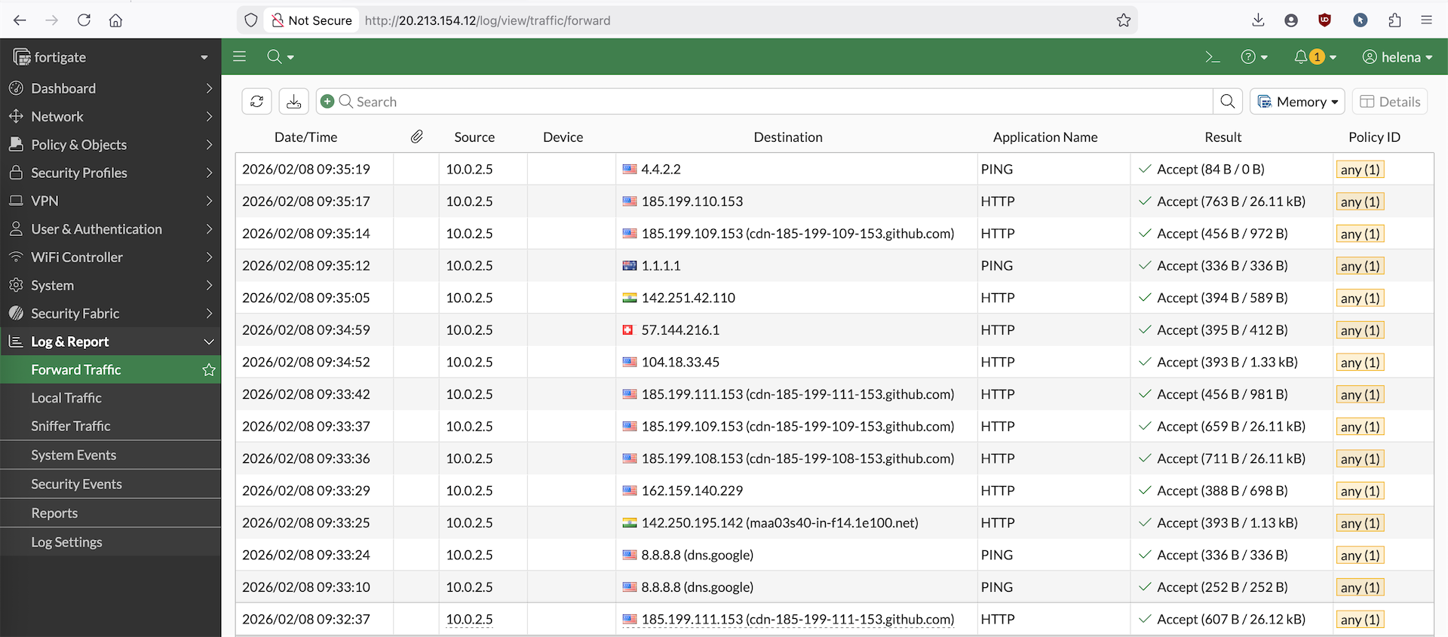Screen dimensions: 1448x637
Task: Open the Memory log source dropdown
Action: 1297,102
